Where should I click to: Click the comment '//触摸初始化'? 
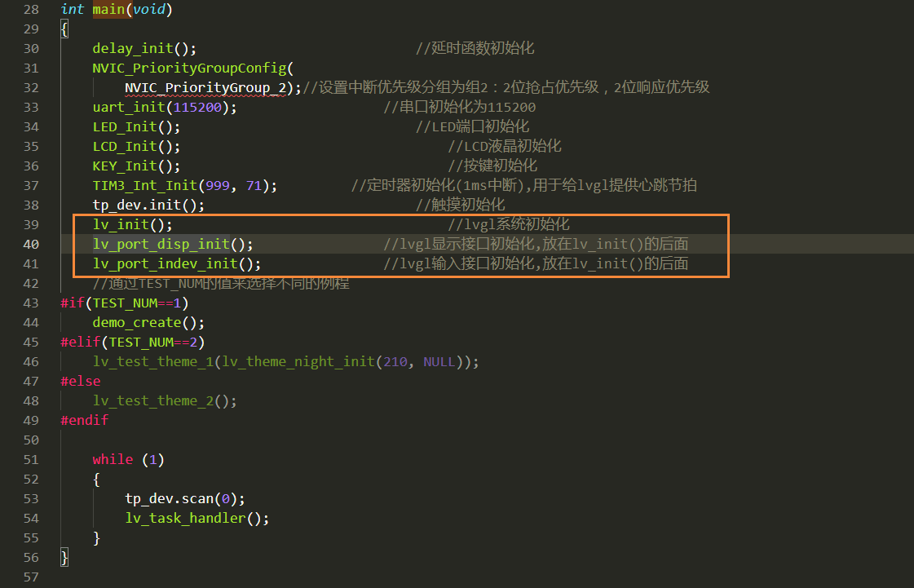click(x=461, y=206)
